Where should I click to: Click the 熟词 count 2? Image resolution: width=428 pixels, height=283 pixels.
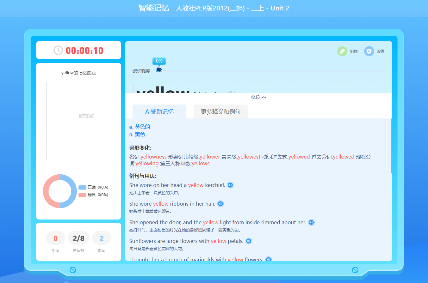pos(102,238)
